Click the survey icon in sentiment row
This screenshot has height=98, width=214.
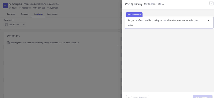click(8, 43)
